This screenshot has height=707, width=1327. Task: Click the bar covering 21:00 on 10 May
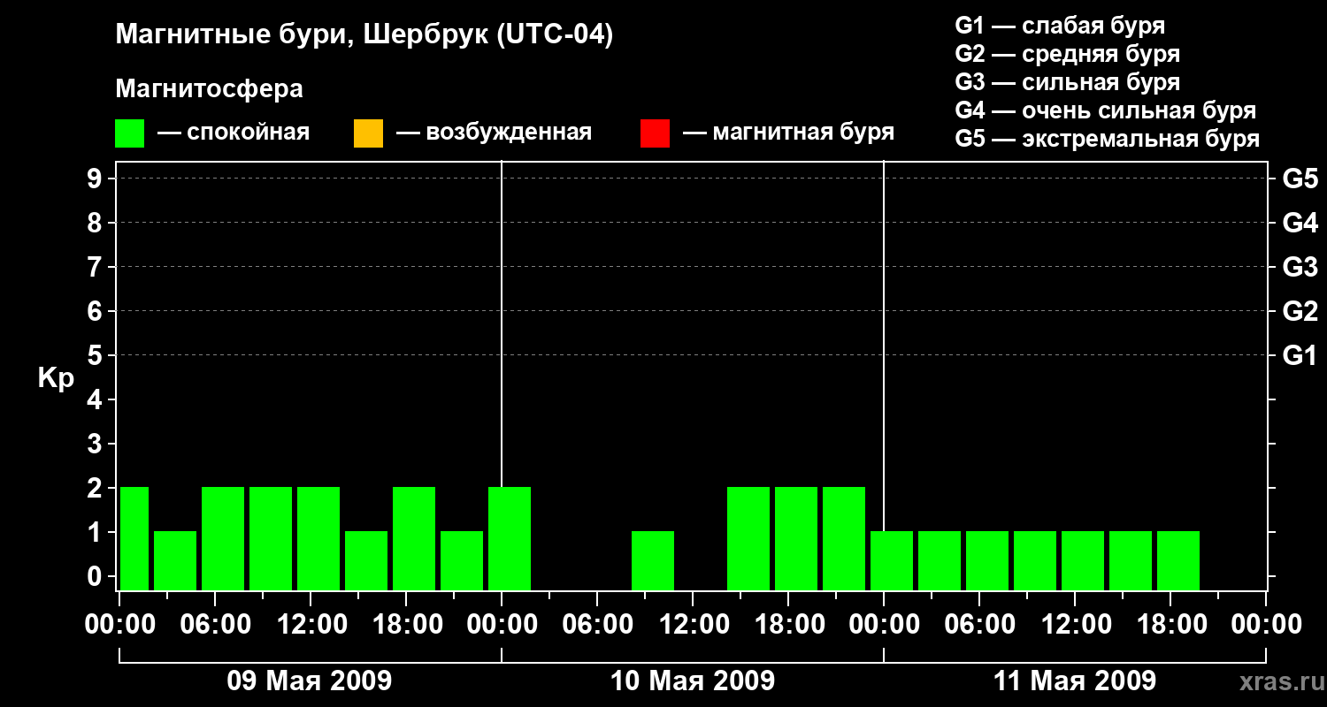[x=844, y=538]
